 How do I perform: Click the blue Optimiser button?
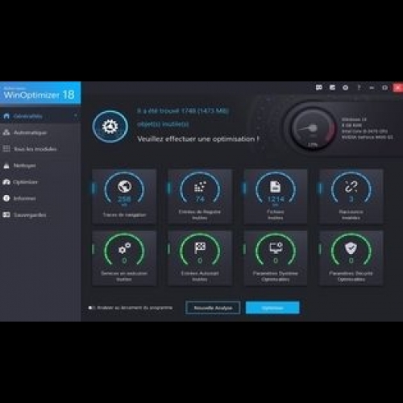(x=272, y=308)
